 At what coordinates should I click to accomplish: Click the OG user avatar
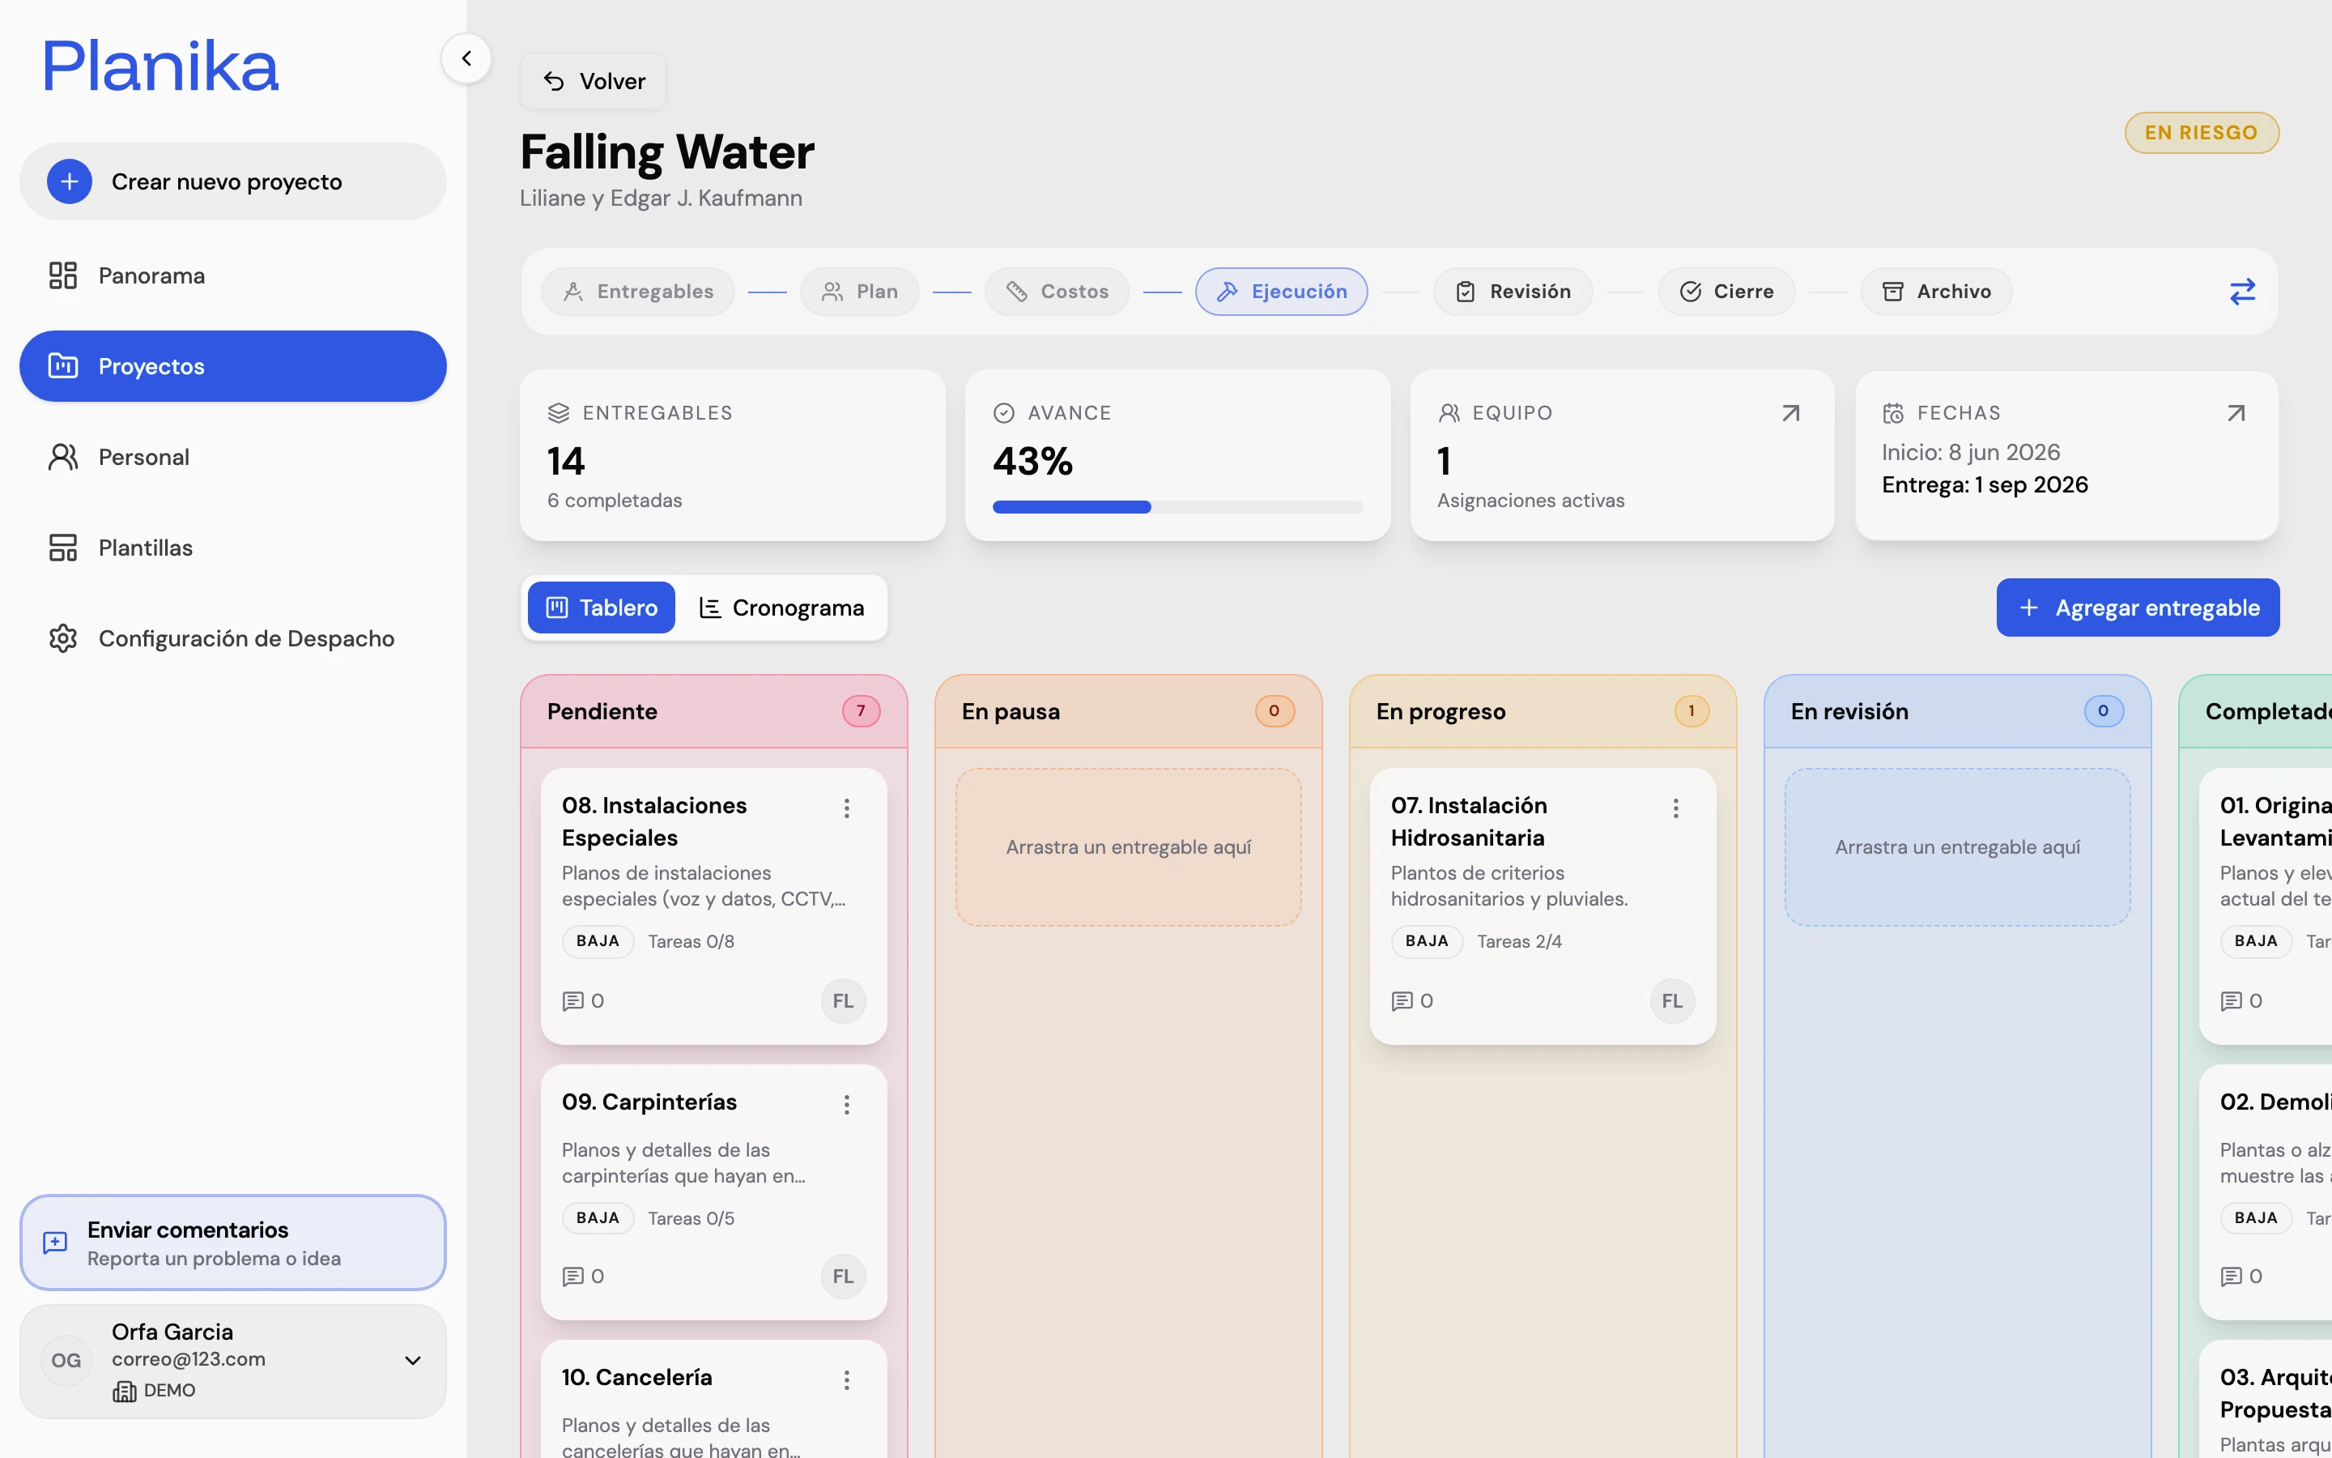pos(66,1361)
